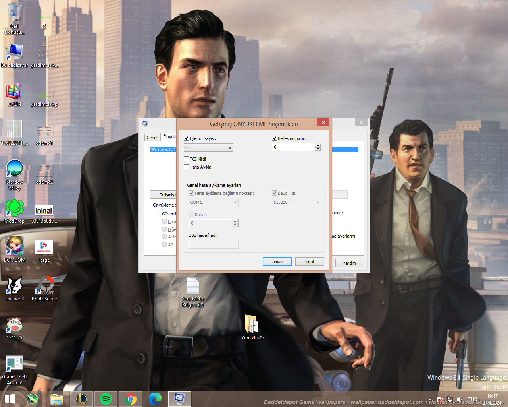Select the Windows 8.1 boot entry
This screenshot has height=407, width=508.
point(163,149)
